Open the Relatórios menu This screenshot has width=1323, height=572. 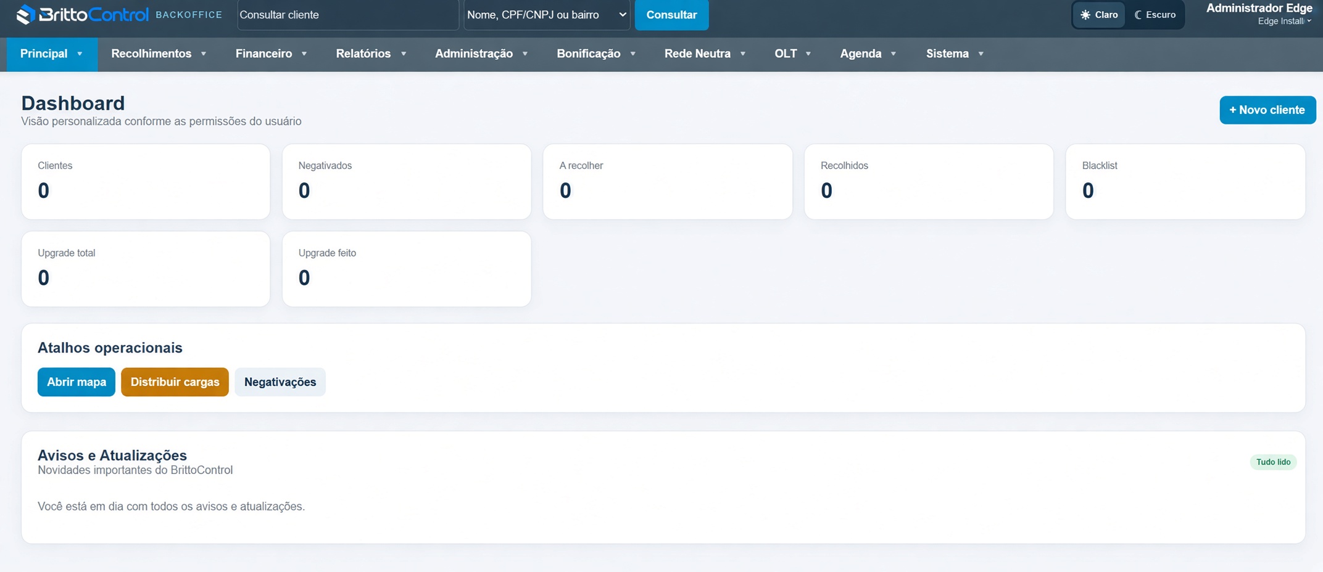point(371,54)
